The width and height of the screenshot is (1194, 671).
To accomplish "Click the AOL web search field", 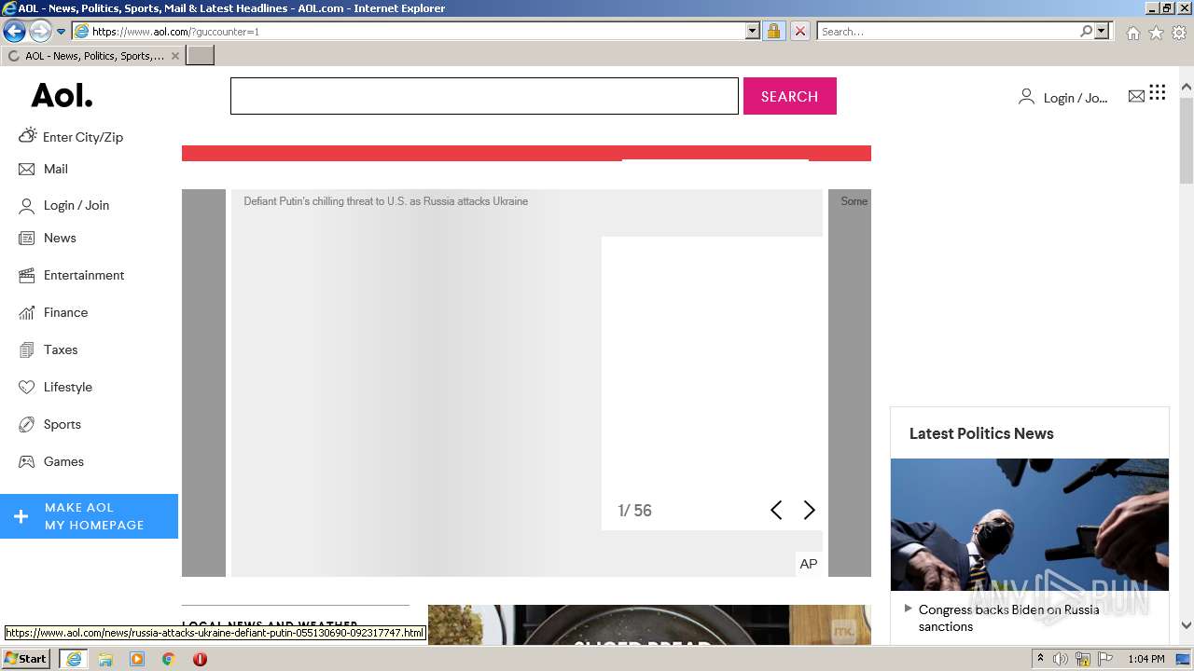I will coord(484,96).
